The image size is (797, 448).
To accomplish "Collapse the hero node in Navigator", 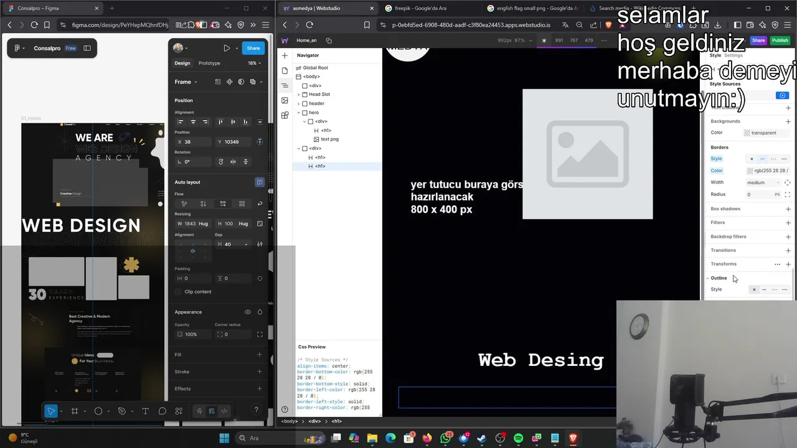I will [x=298, y=113].
